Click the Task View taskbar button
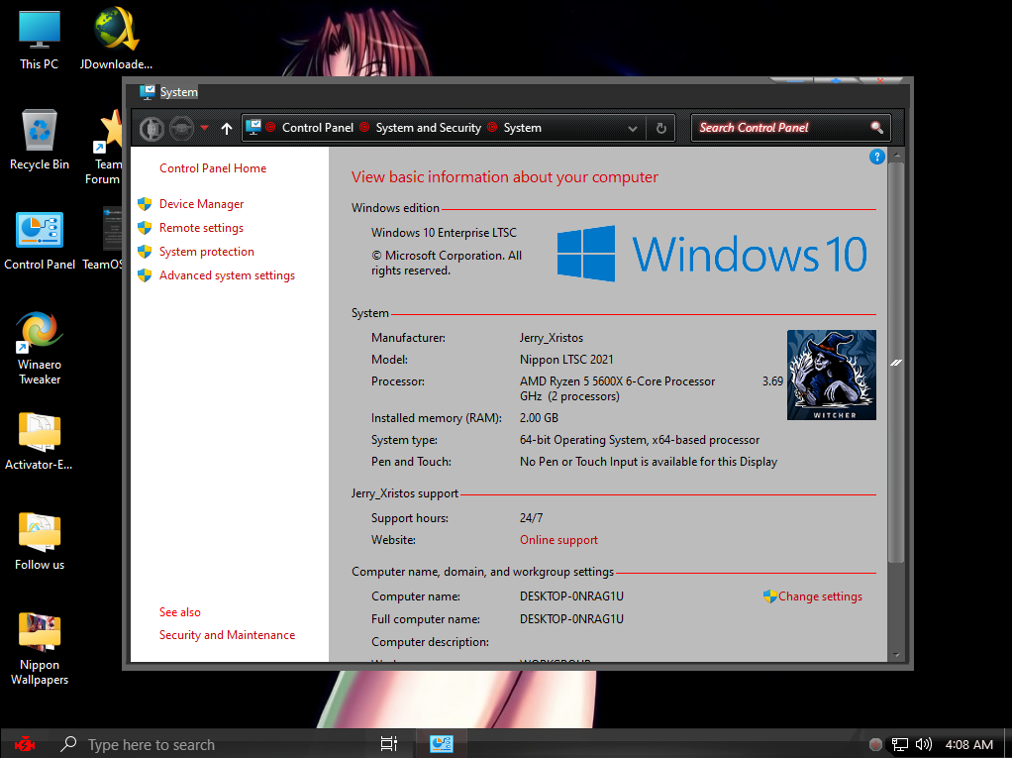 coord(389,744)
